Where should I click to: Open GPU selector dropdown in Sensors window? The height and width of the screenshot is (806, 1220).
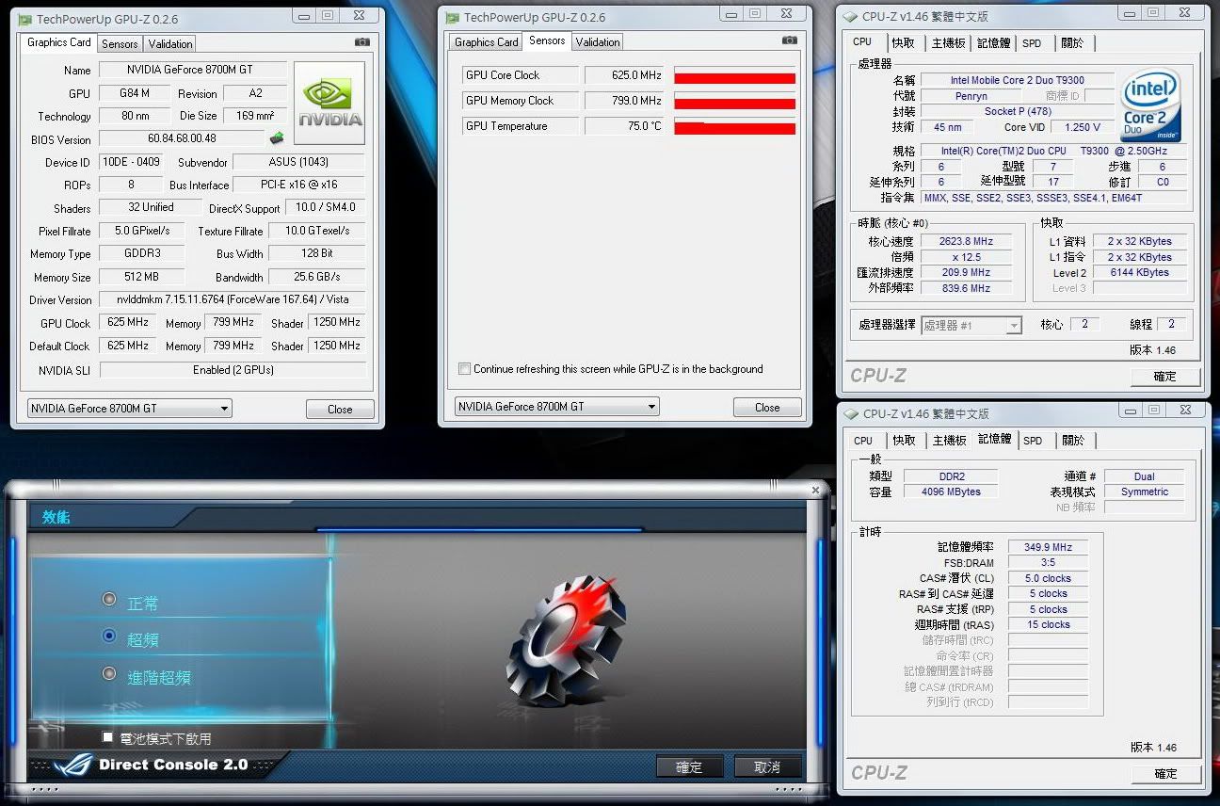[556, 407]
